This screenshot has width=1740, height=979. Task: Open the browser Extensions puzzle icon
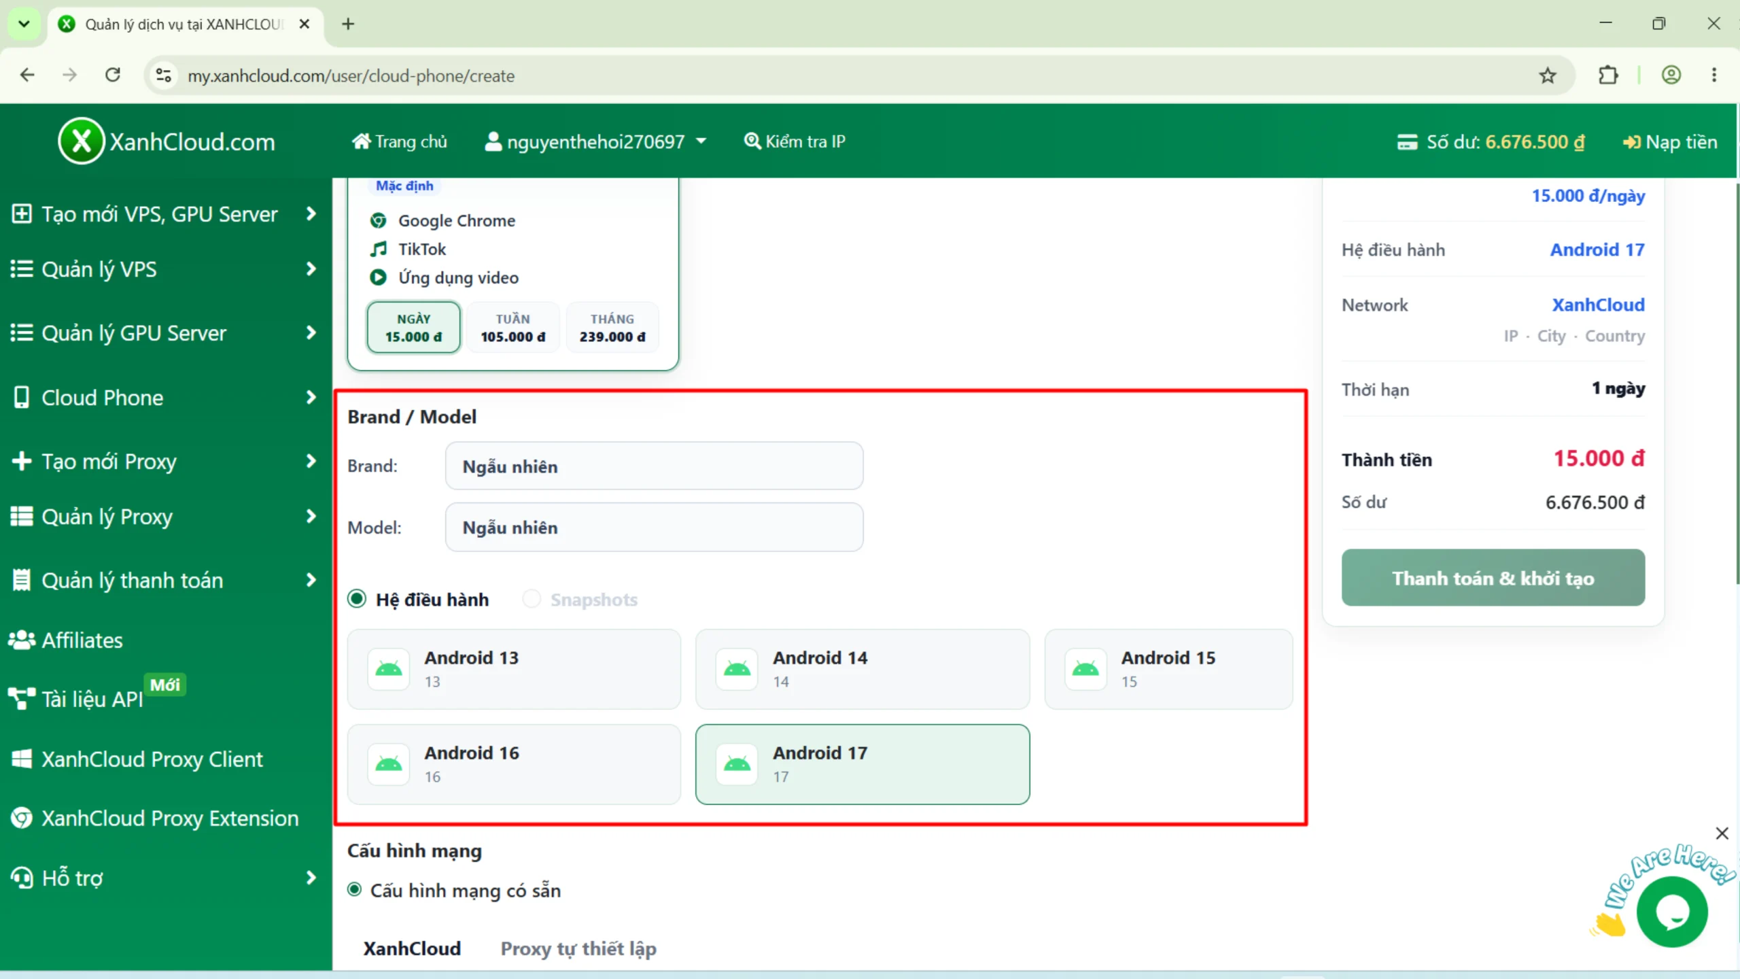tap(1608, 75)
